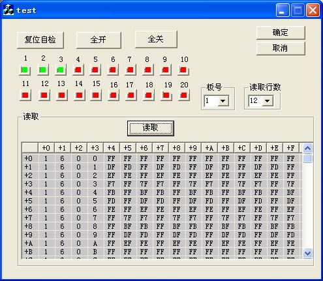
Task: Click the 复位自检 reset self-check button
Action: point(40,40)
